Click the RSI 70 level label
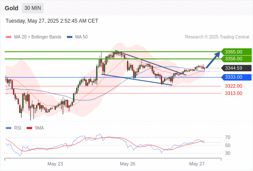 [x=228, y=137]
